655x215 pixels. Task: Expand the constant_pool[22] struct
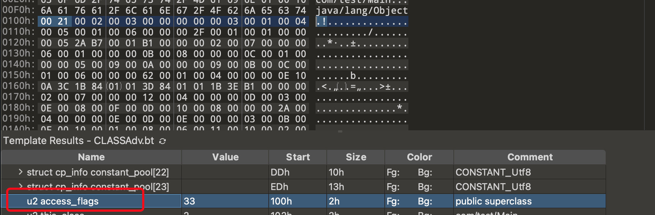(21, 172)
